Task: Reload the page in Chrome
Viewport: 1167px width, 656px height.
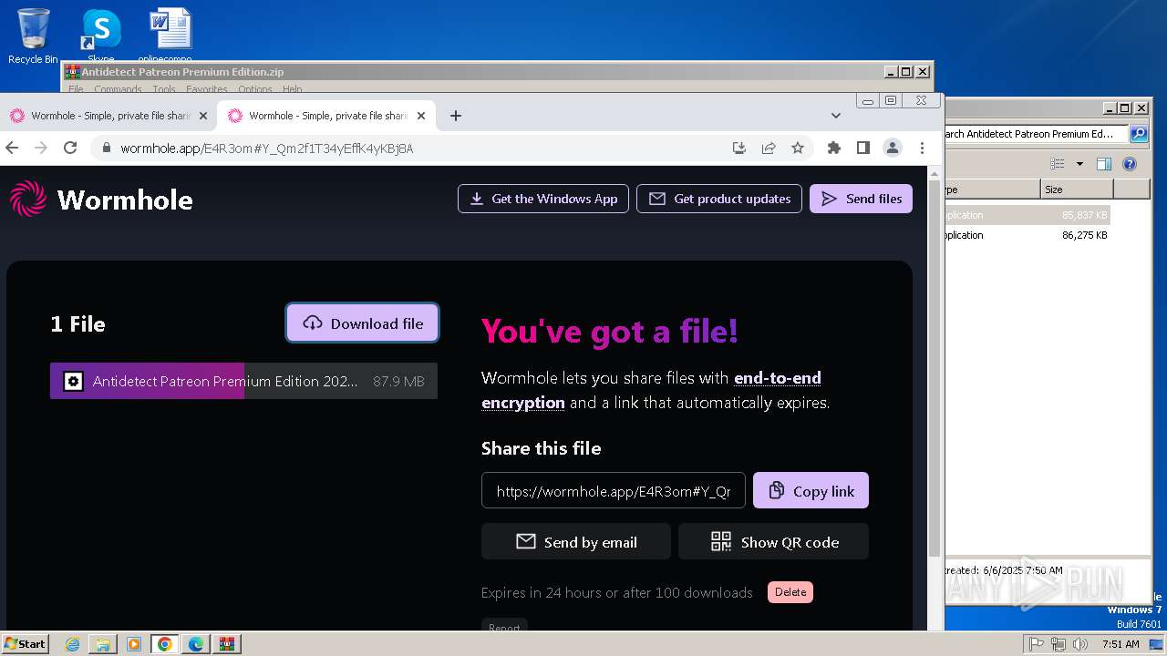Action: coord(70,148)
